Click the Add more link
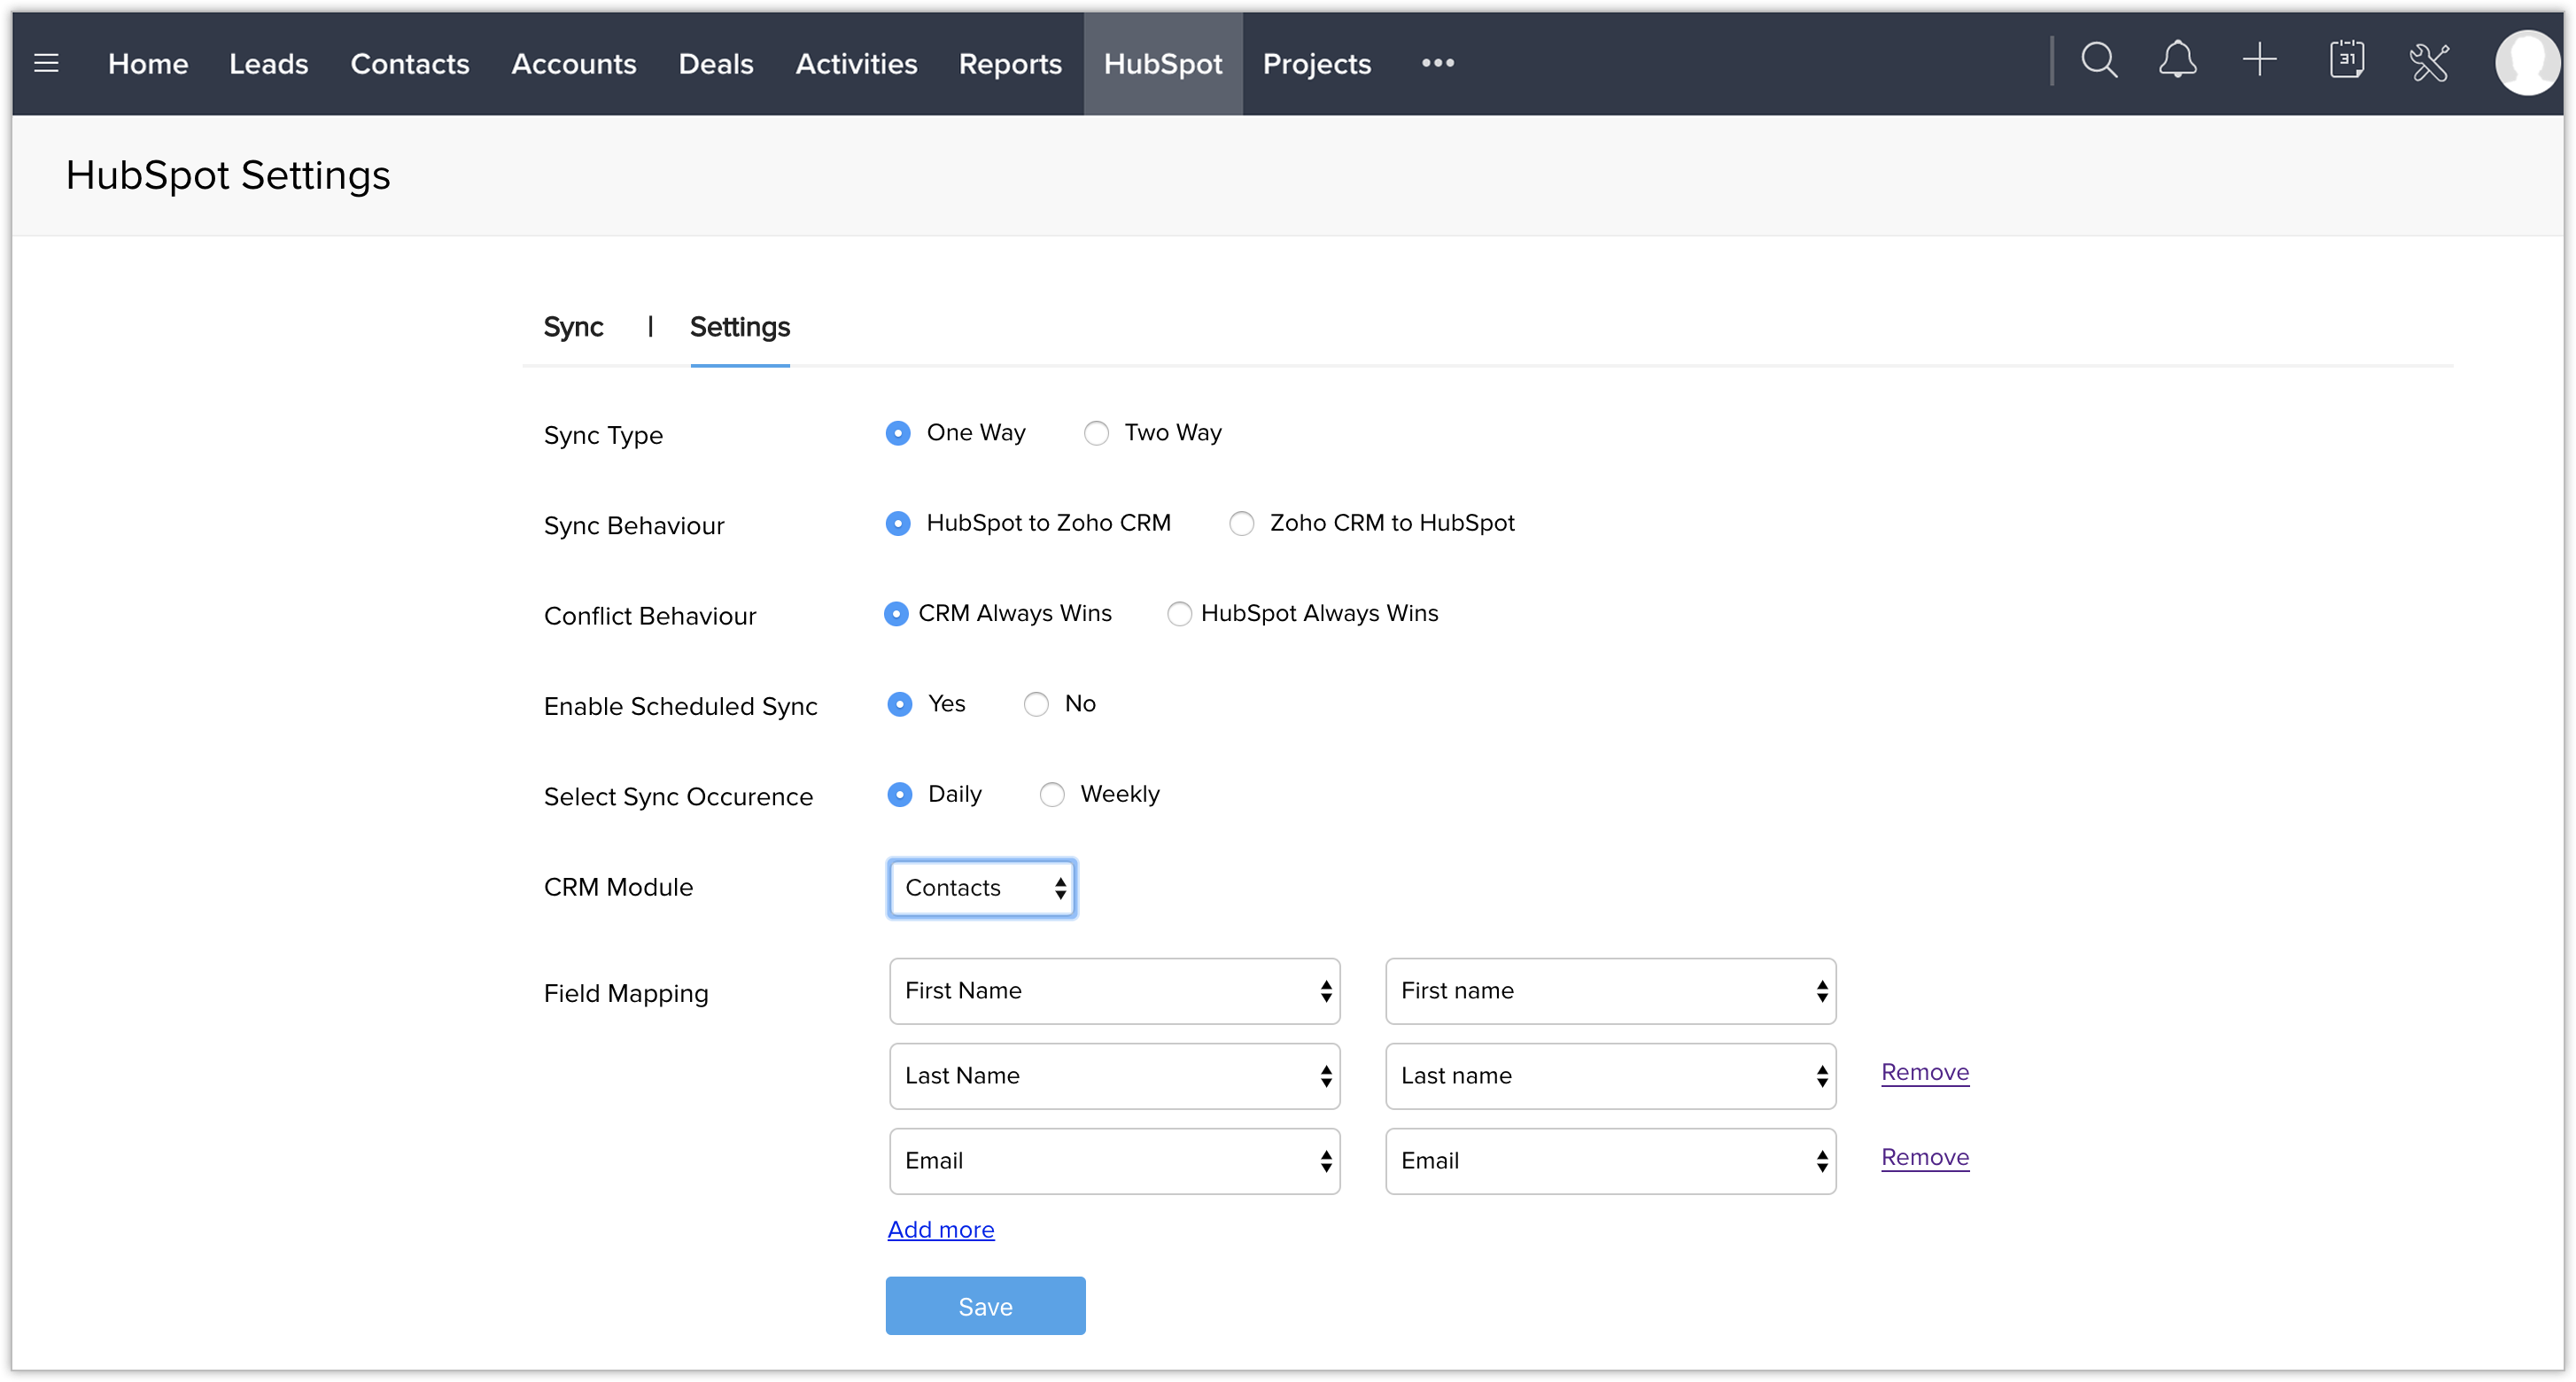This screenshot has height=1382, width=2576. 940,1230
